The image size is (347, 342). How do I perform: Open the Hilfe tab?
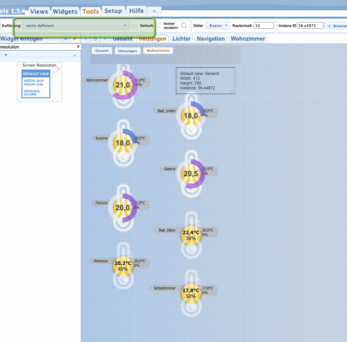click(x=136, y=11)
